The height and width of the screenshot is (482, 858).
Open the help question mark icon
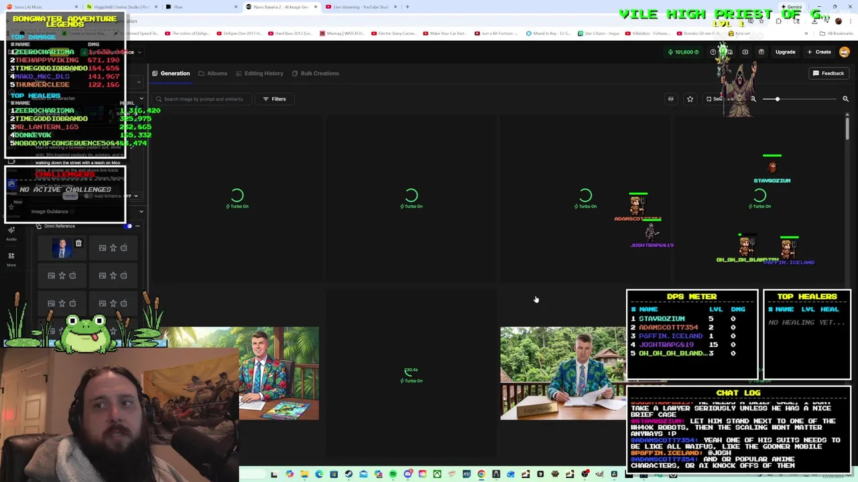click(x=713, y=52)
